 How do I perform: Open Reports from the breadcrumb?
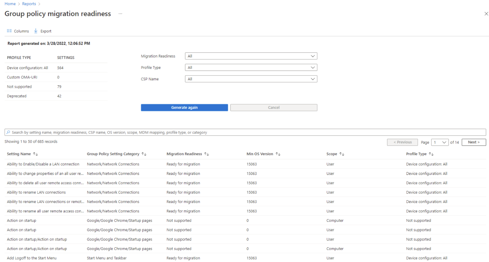tap(29, 4)
